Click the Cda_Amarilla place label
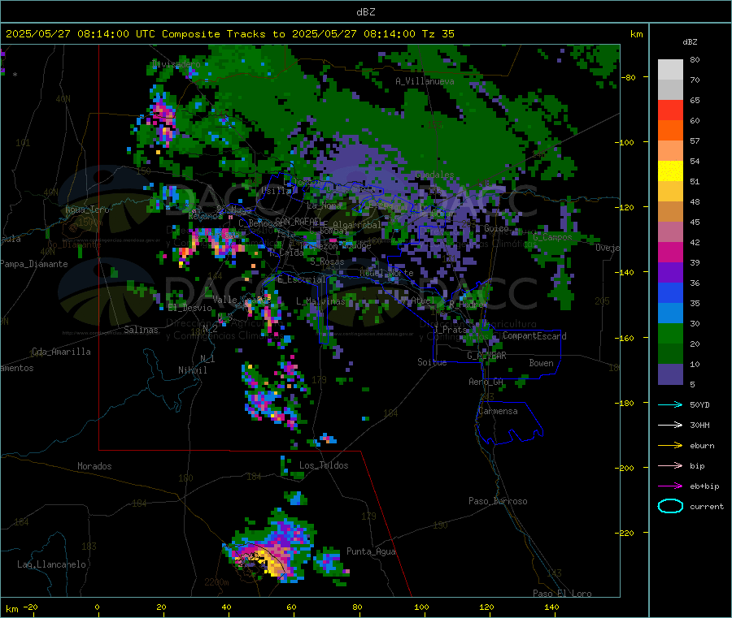Image resolution: width=732 pixels, height=618 pixels. point(61,352)
